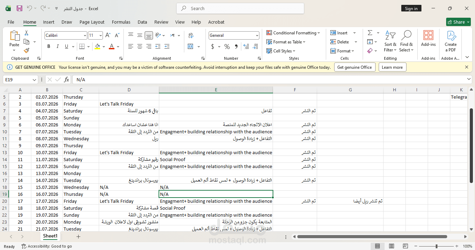Screen dimensions: 475x250
Task: Click the Get genuine Office button
Action: click(x=355, y=67)
